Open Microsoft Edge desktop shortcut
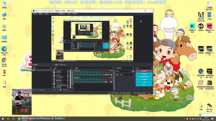Screen dimensions: 216x121 pos(4,51)
